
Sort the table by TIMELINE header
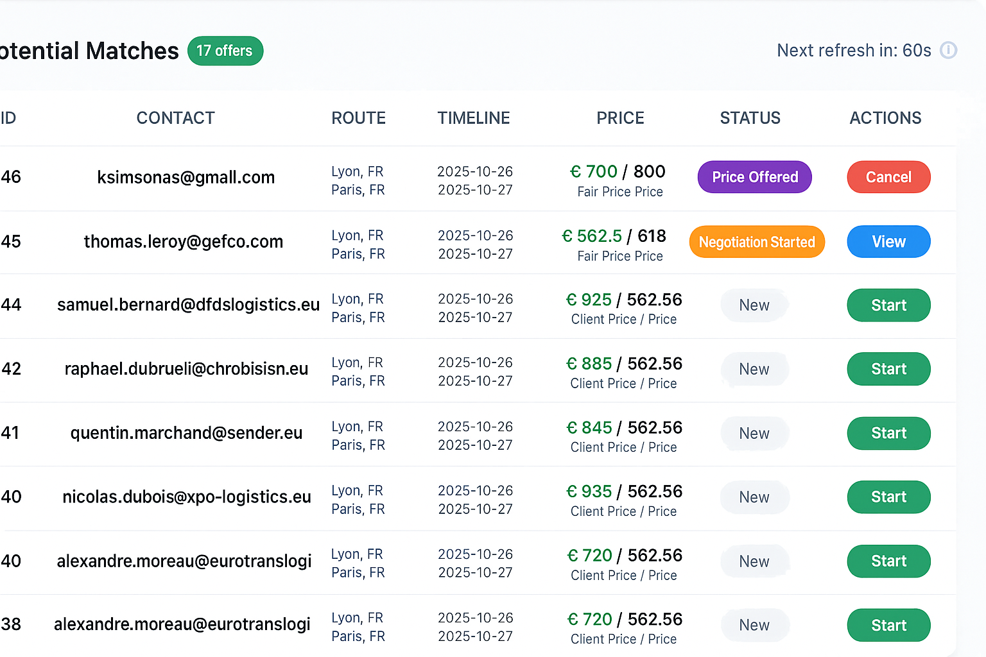click(474, 118)
